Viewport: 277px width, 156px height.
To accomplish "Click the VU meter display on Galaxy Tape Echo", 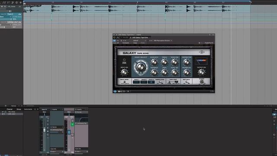I will coord(201,61).
